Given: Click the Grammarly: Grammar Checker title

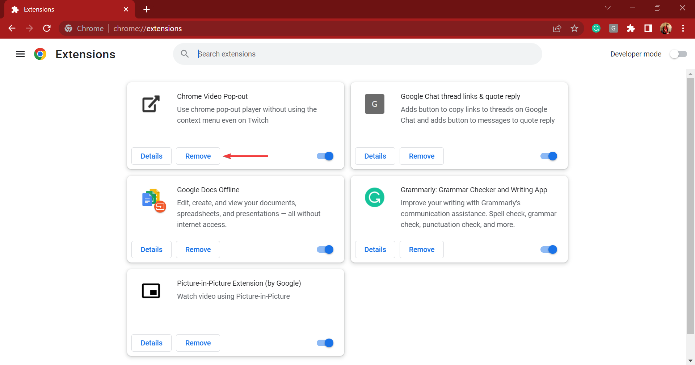Looking at the screenshot, I should point(474,190).
